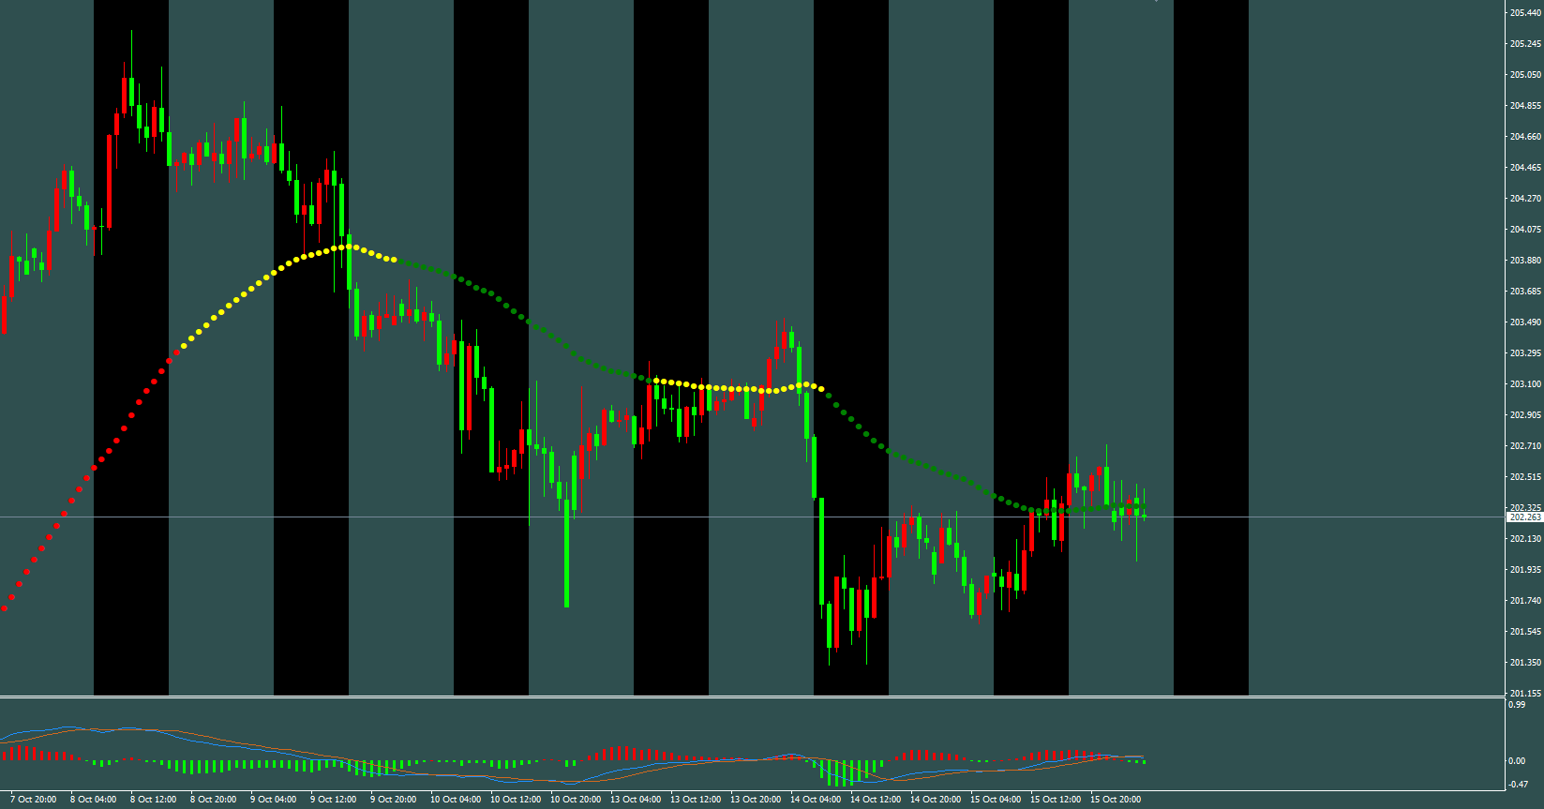
Task: Select the 7 Oct 20:00 time label
Action: click(33, 800)
